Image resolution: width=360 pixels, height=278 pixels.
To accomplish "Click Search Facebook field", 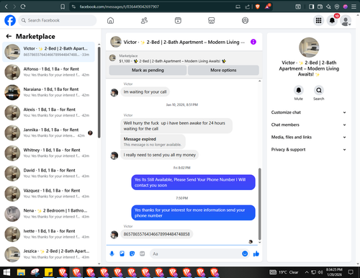I will (x=58, y=20).
